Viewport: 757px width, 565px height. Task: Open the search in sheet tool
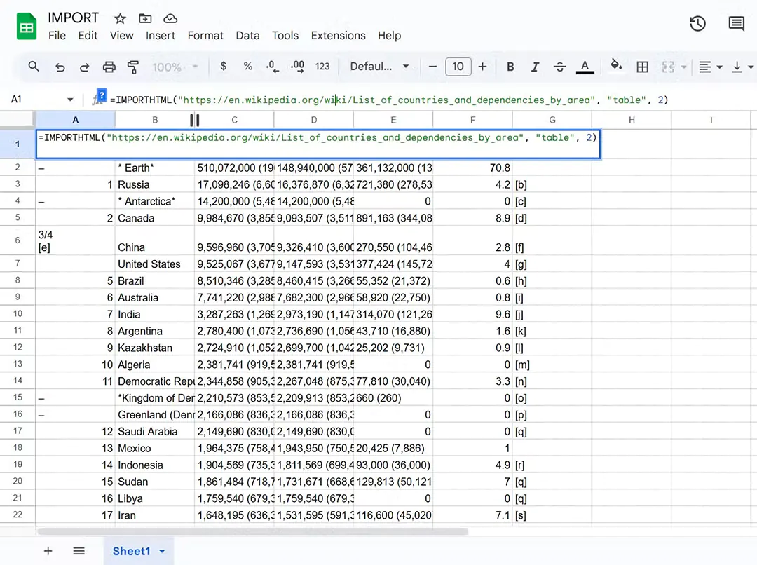(33, 67)
